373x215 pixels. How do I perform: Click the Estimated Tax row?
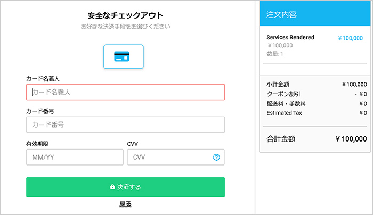click(316, 113)
